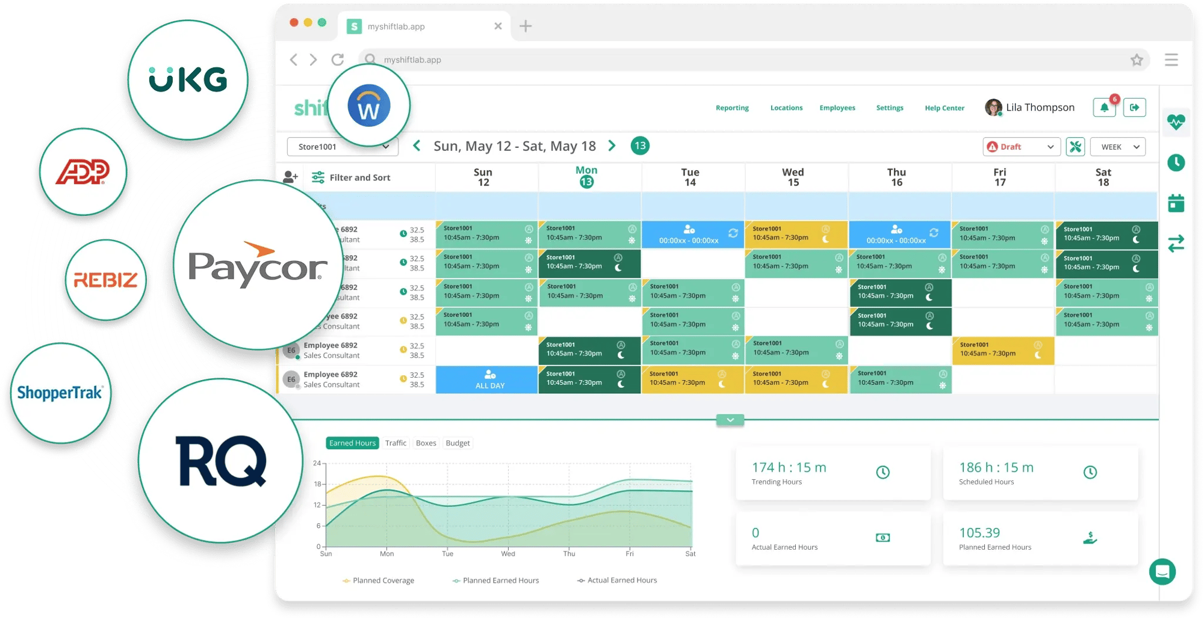Collapse the chart panel with chevron handle

click(730, 420)
